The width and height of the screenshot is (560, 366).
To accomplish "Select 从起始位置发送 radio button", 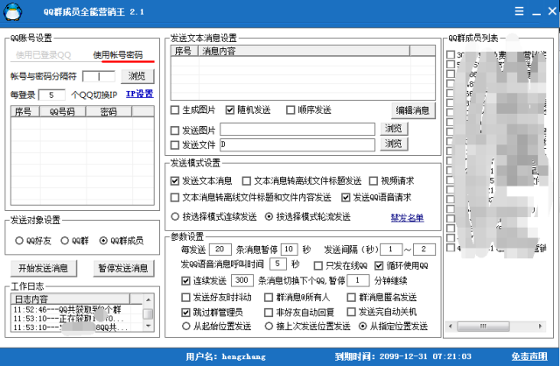I will (x=185, y=326).
